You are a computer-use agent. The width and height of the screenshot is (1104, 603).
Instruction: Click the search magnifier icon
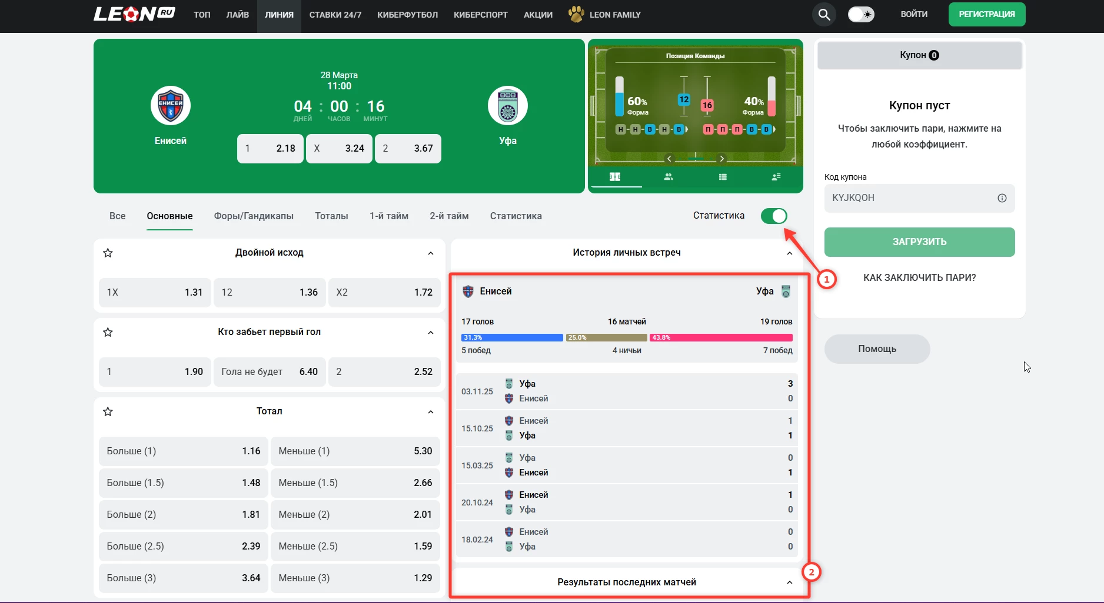pyautogui.click(x=824, y=15)
